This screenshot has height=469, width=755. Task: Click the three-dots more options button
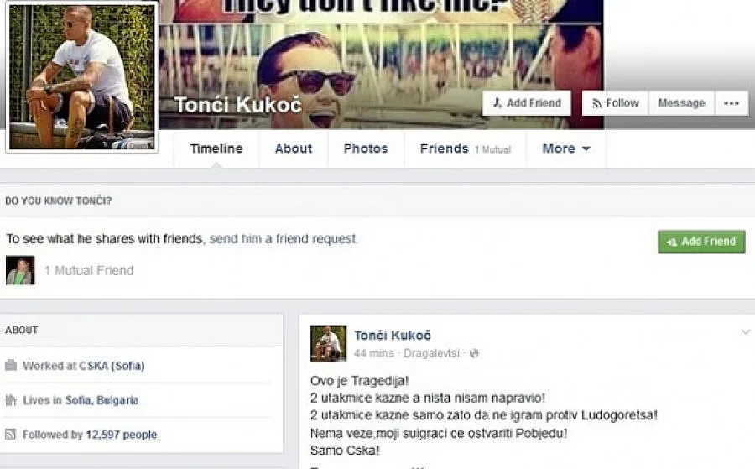[x=732, y=103]
